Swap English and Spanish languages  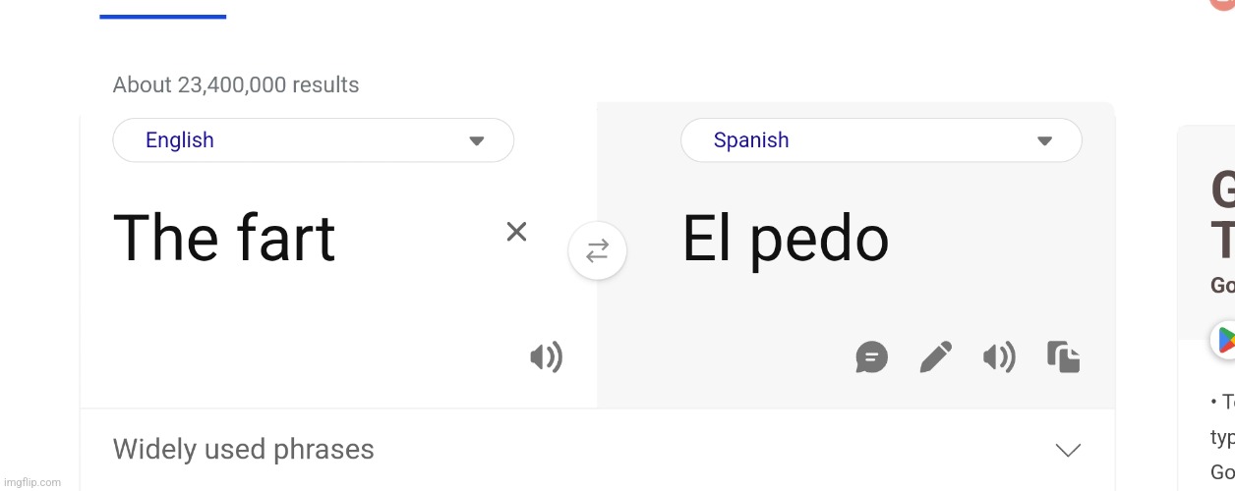click(x=598, y=251)
